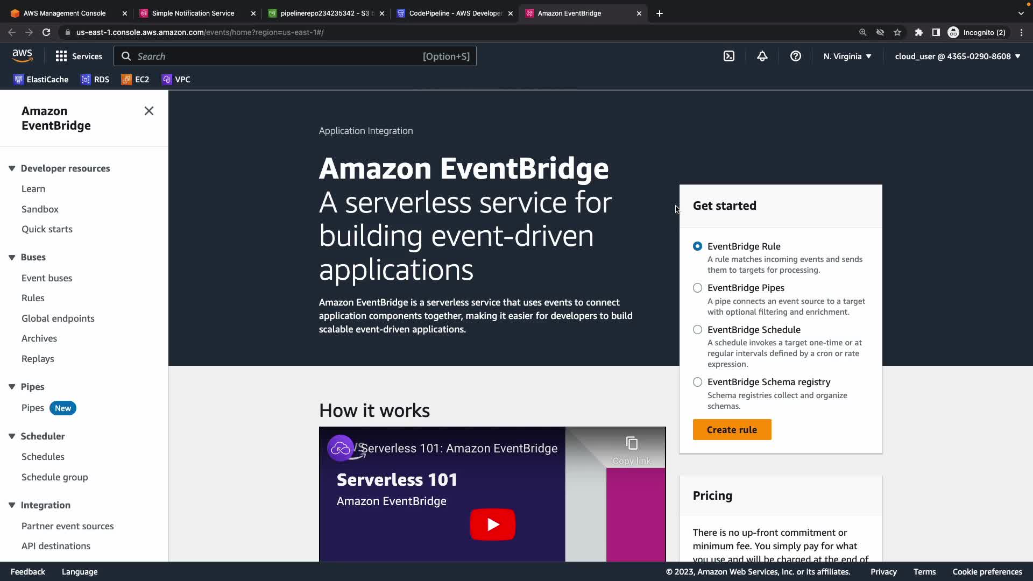The height and width of the screenshot is (581, 1033).
Task: Click the Copy link icon on the video
Action: click(x=632, y=444)
